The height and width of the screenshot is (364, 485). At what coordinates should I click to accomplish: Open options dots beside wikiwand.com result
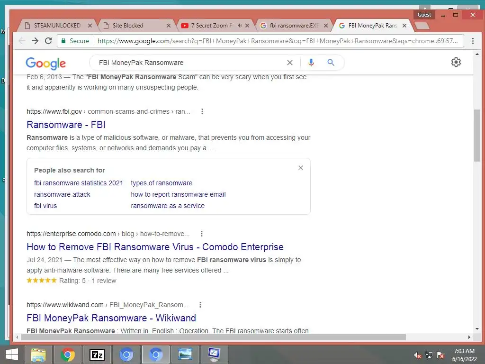(200, 305)
